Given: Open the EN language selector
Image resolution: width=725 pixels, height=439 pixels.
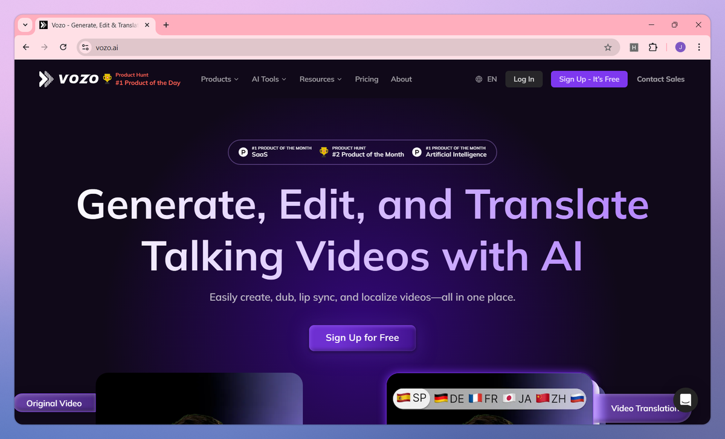Looking at the screenshot, I should (x=486, y=79).
